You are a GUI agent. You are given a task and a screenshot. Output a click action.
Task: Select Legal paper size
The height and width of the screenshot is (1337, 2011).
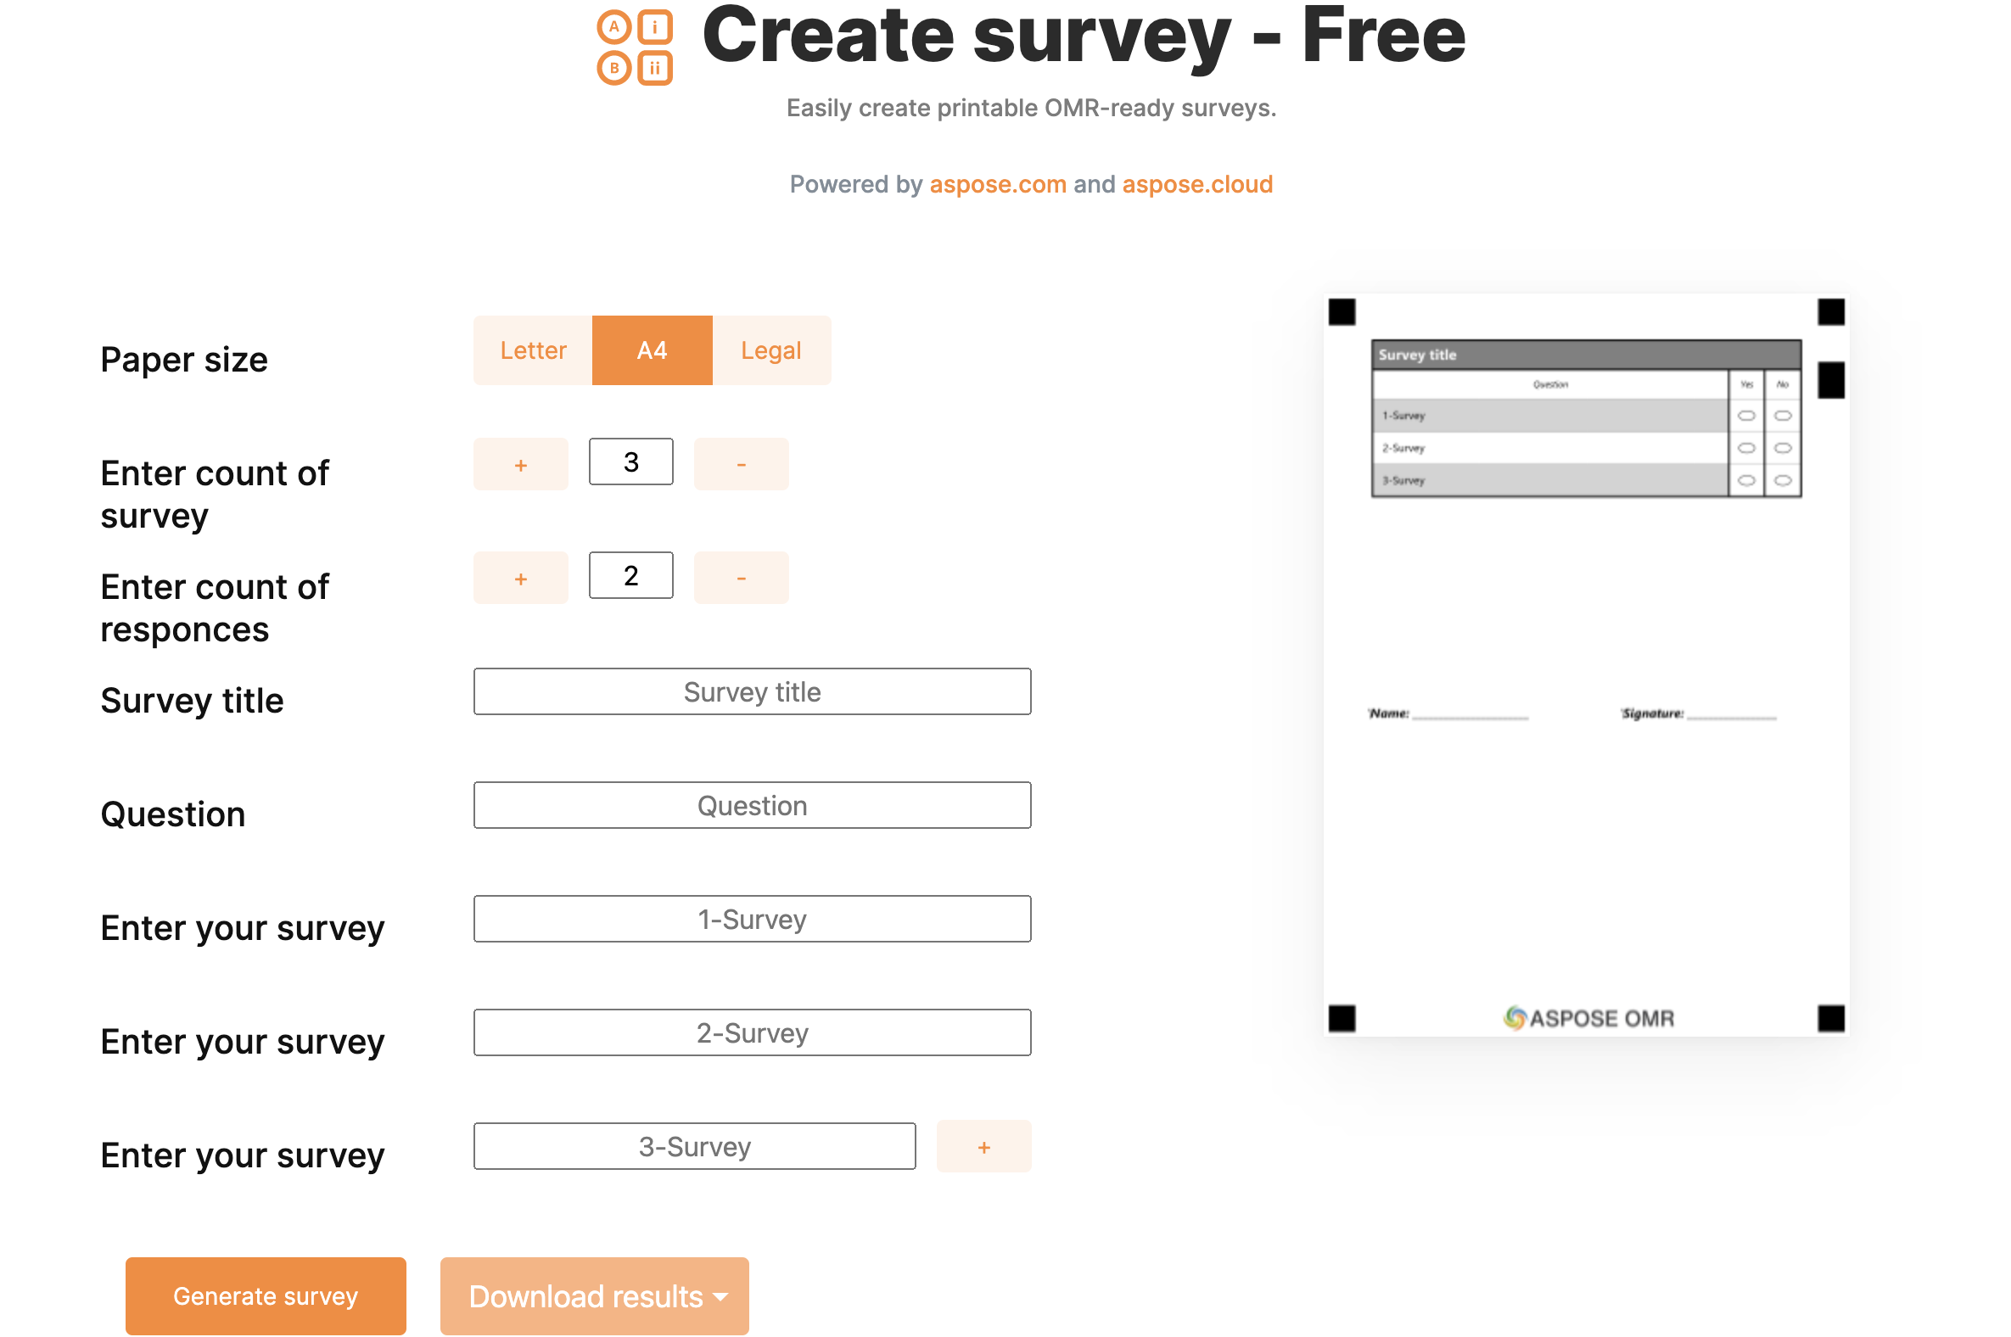point(770,350)
